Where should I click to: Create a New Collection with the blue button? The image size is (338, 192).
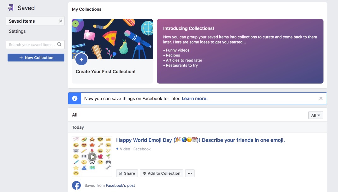coord(36,57)
